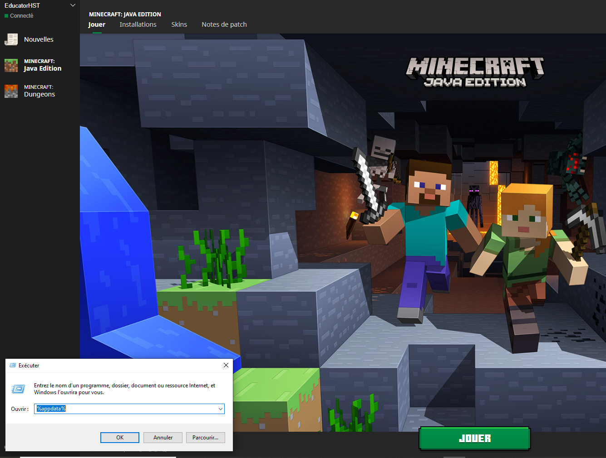Image resolution: width=606 pixels, height=458 pixels.
Task: Select the Minecraft Java Edition grass block icon
Action: pos(11,65)
